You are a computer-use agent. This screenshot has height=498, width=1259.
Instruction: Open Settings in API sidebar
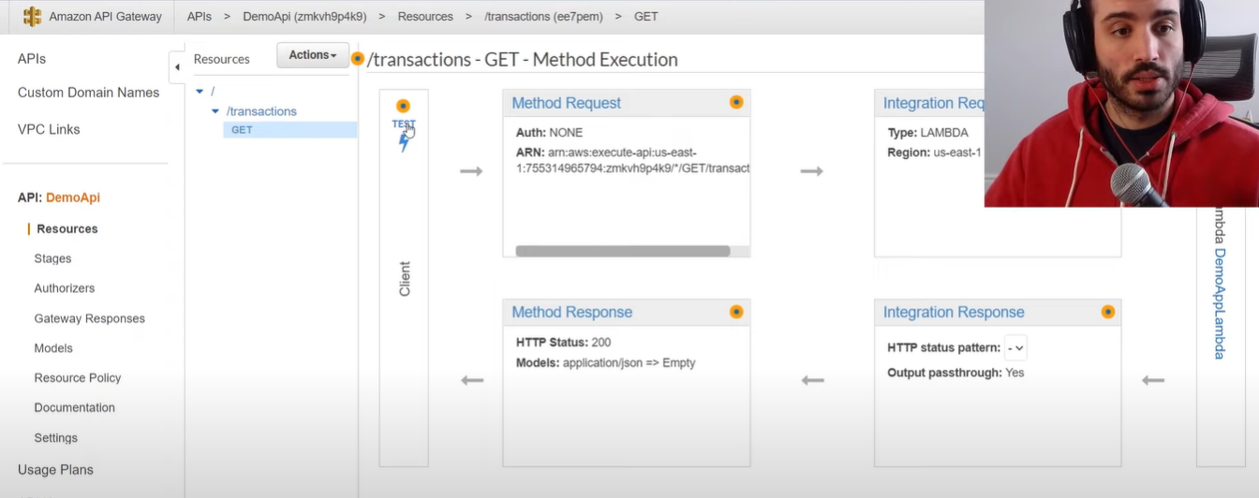coord(56,438)
